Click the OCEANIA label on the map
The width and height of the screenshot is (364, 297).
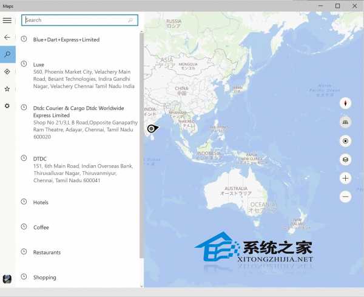pyautogui.click(x=263, y=205)
